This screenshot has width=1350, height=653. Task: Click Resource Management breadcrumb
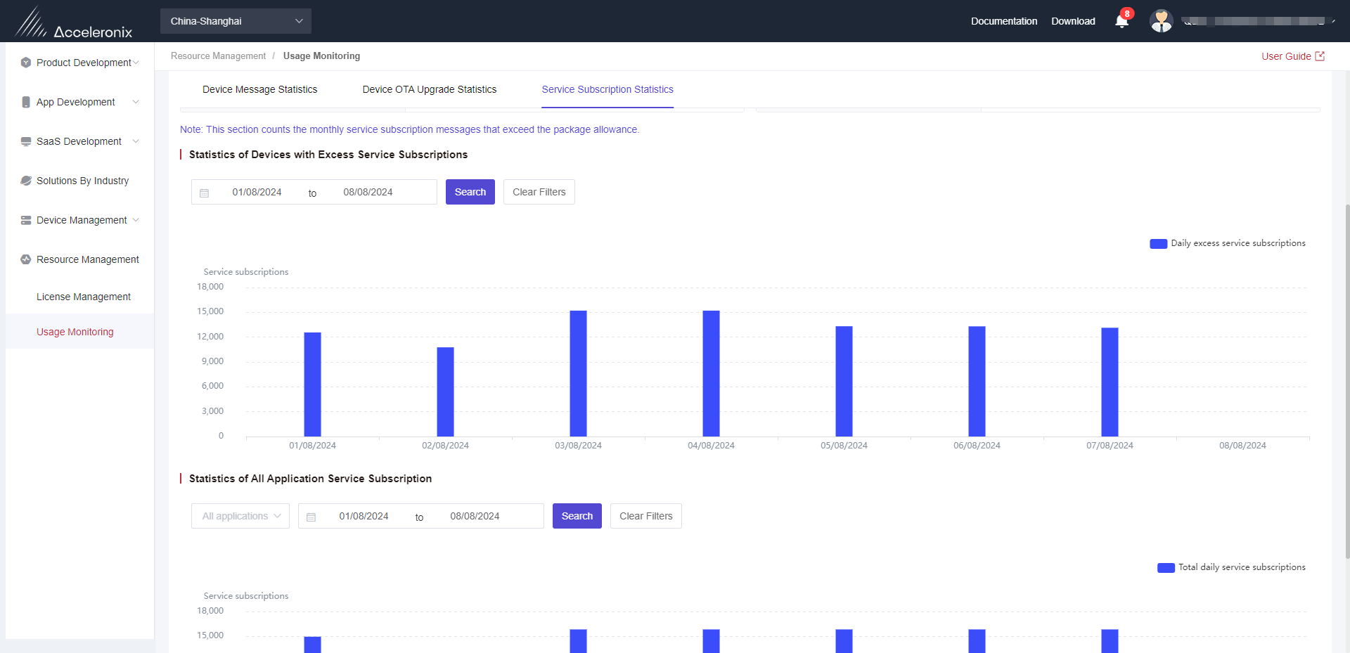pyautogui.click(x=218, y=56)
